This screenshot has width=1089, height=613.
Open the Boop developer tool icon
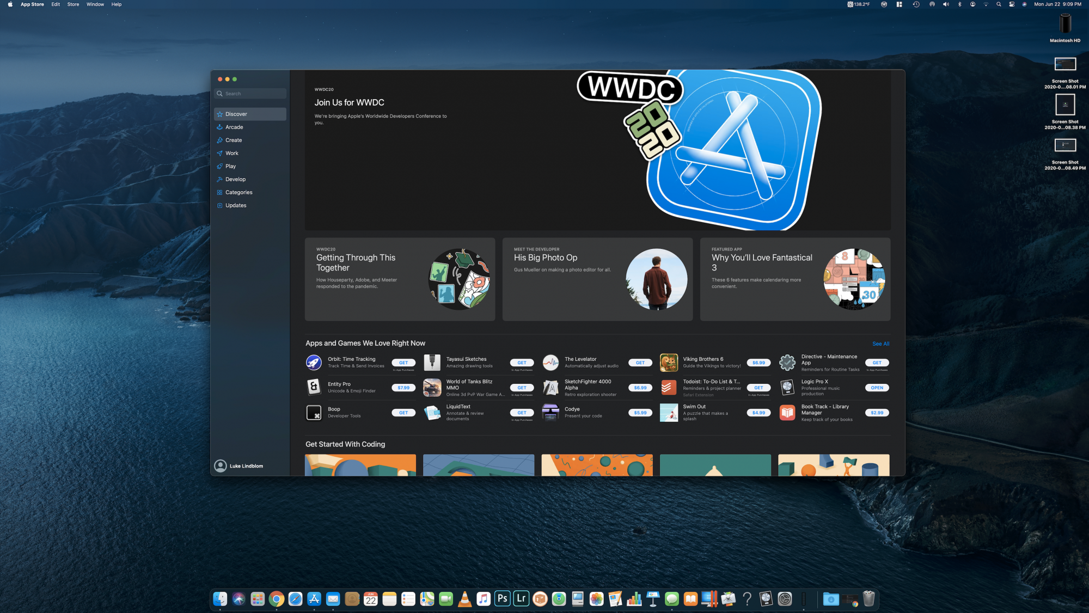coord(314,413)
